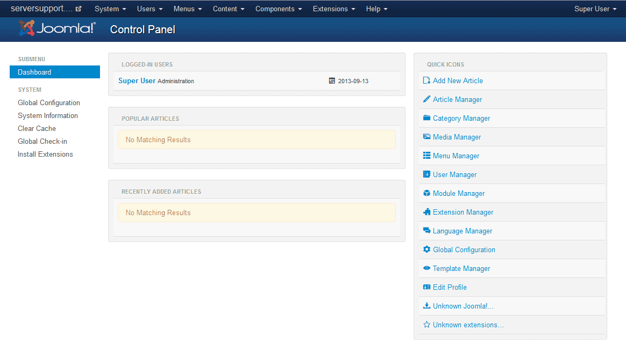This screenshot has width=626, height=352.
Task: Click the cube icon for Module Manager
Action: (426, 193)
